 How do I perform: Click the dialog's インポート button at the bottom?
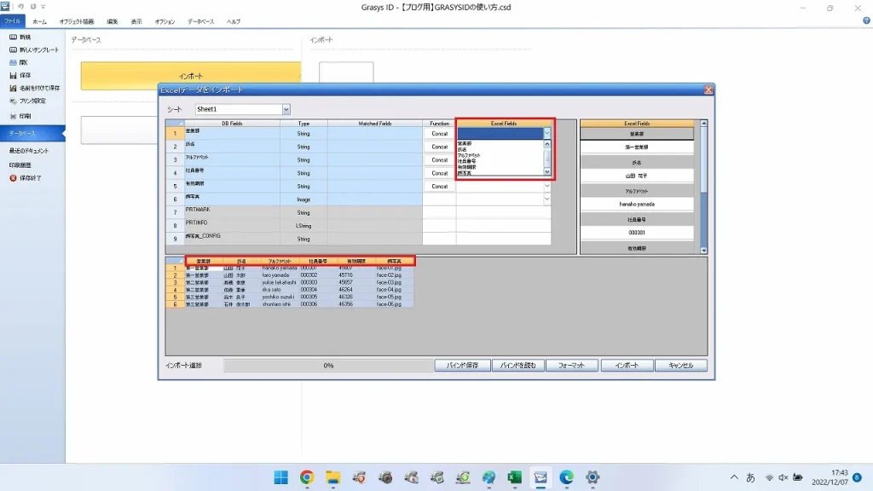[x=627, y=365]
